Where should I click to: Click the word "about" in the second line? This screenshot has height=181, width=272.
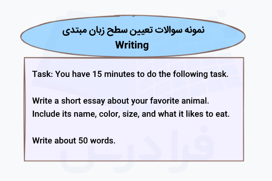tap(123, 100)
